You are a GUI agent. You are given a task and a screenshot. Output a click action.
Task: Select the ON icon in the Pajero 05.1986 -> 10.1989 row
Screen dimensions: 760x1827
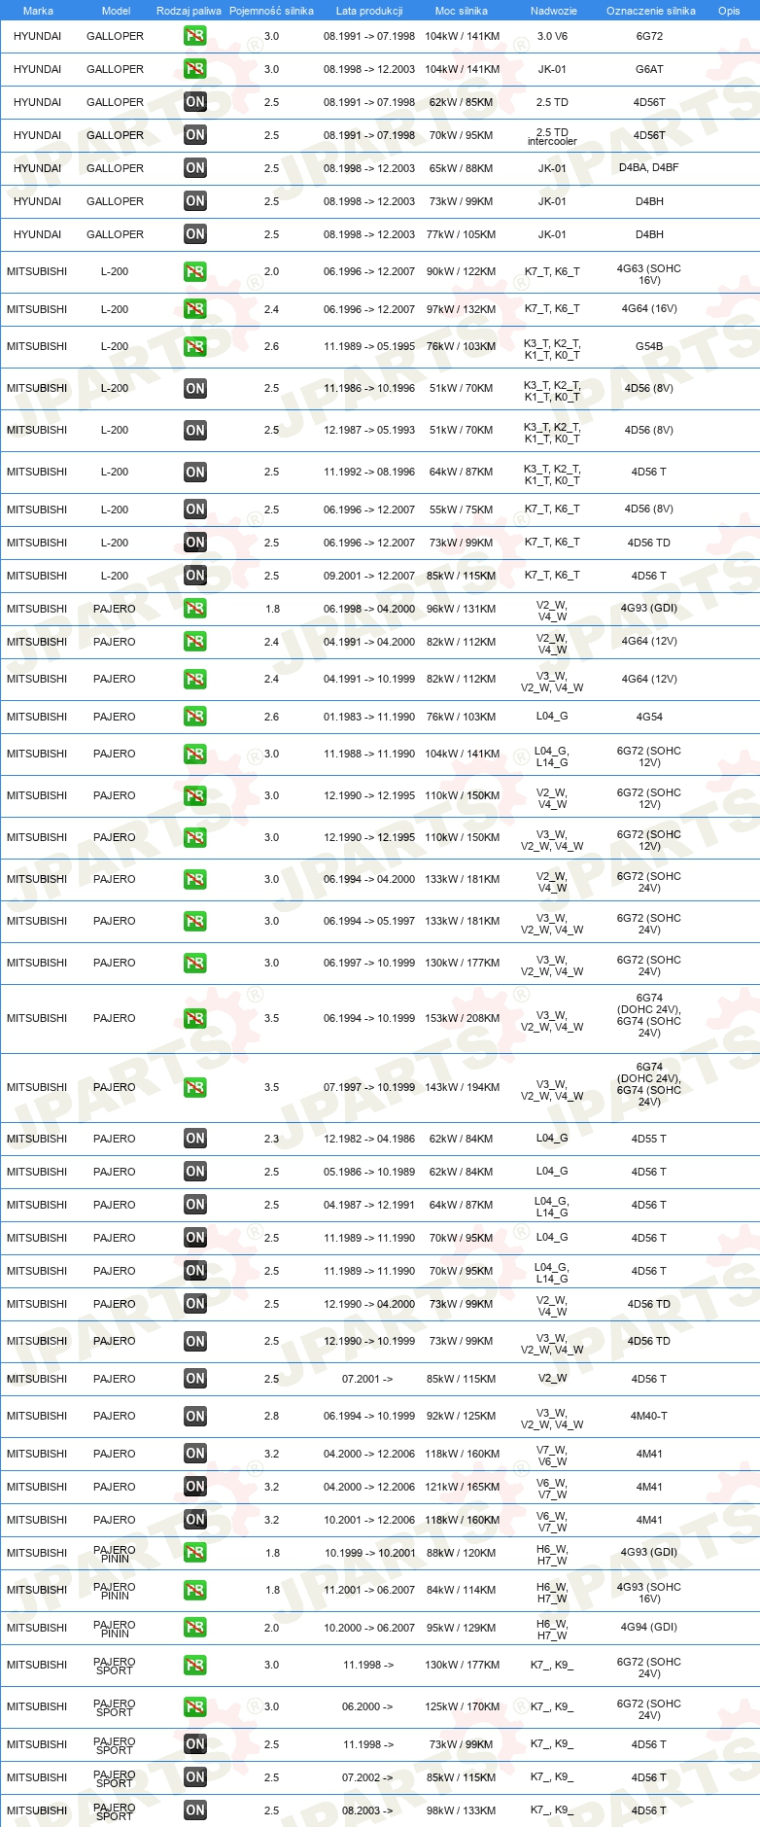pyautogui.click(x=195, y=1172)
